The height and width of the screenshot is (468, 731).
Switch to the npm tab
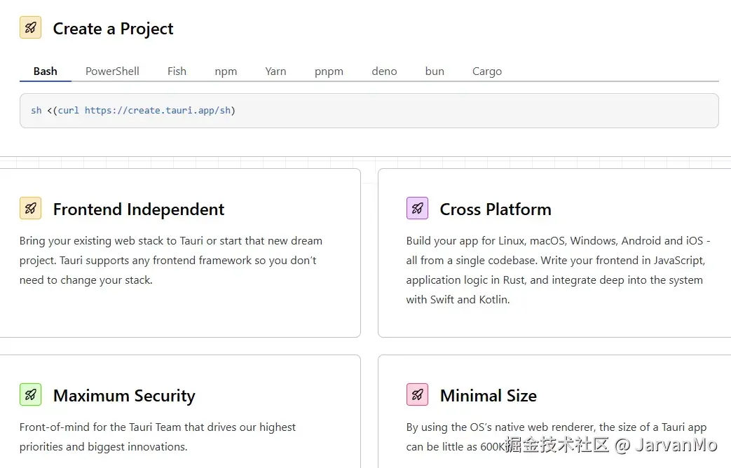pos(226,71)
